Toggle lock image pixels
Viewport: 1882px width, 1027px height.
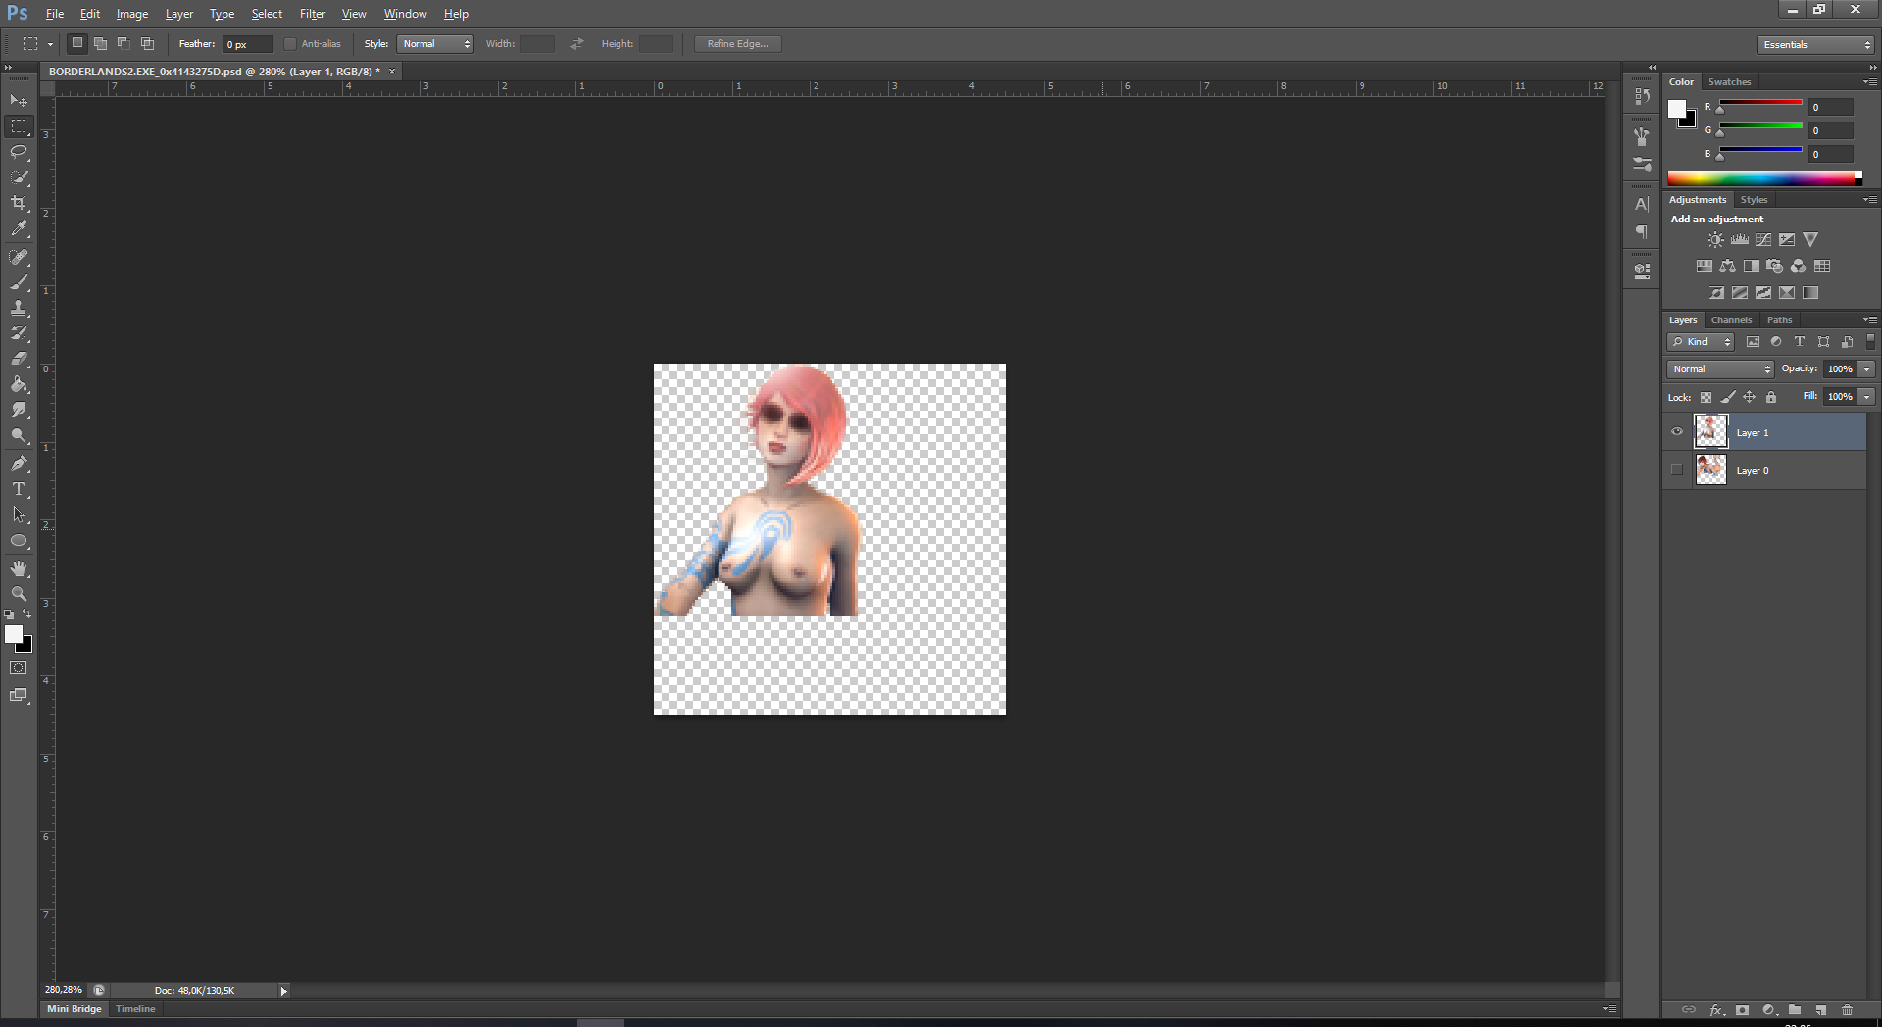click(x=1728, y=397)
